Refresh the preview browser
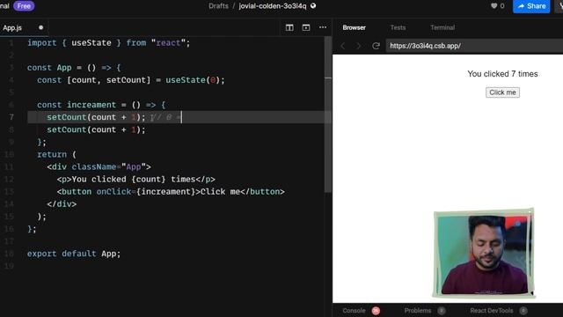The height and width of the screenshot is (317, 563). click(376, 46)
